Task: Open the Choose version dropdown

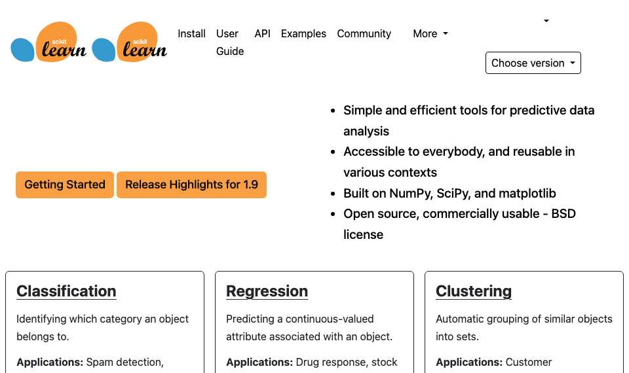Action: tap(533, 63)
